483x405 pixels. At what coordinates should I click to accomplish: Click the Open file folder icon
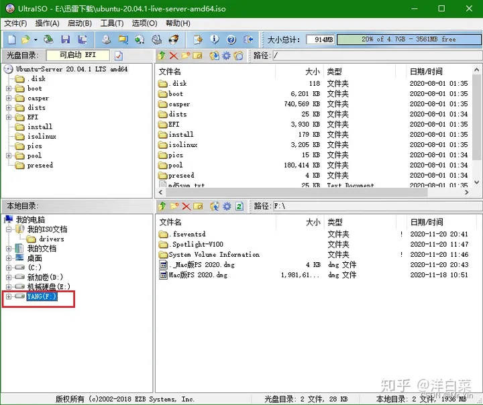pos(25,40)
